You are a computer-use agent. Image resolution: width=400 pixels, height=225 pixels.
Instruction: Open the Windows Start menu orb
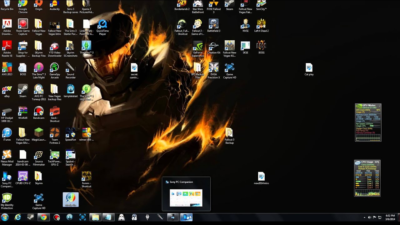(5, 217)
